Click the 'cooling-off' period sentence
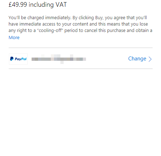Image resolution: width=161 pixels, height=156 pixels. (80, 31)
